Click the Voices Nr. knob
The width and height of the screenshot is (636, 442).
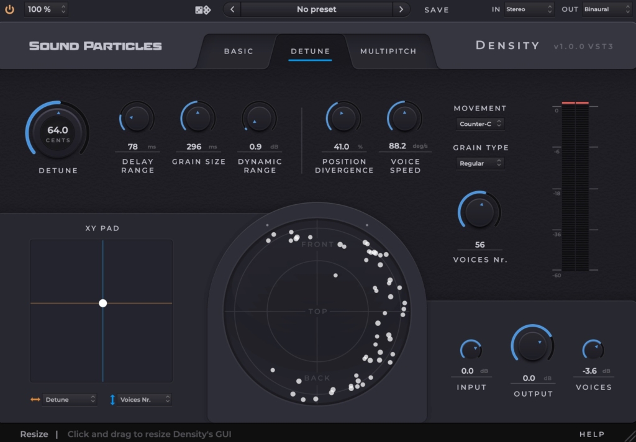pyautogui.click(x=479, y=212)
